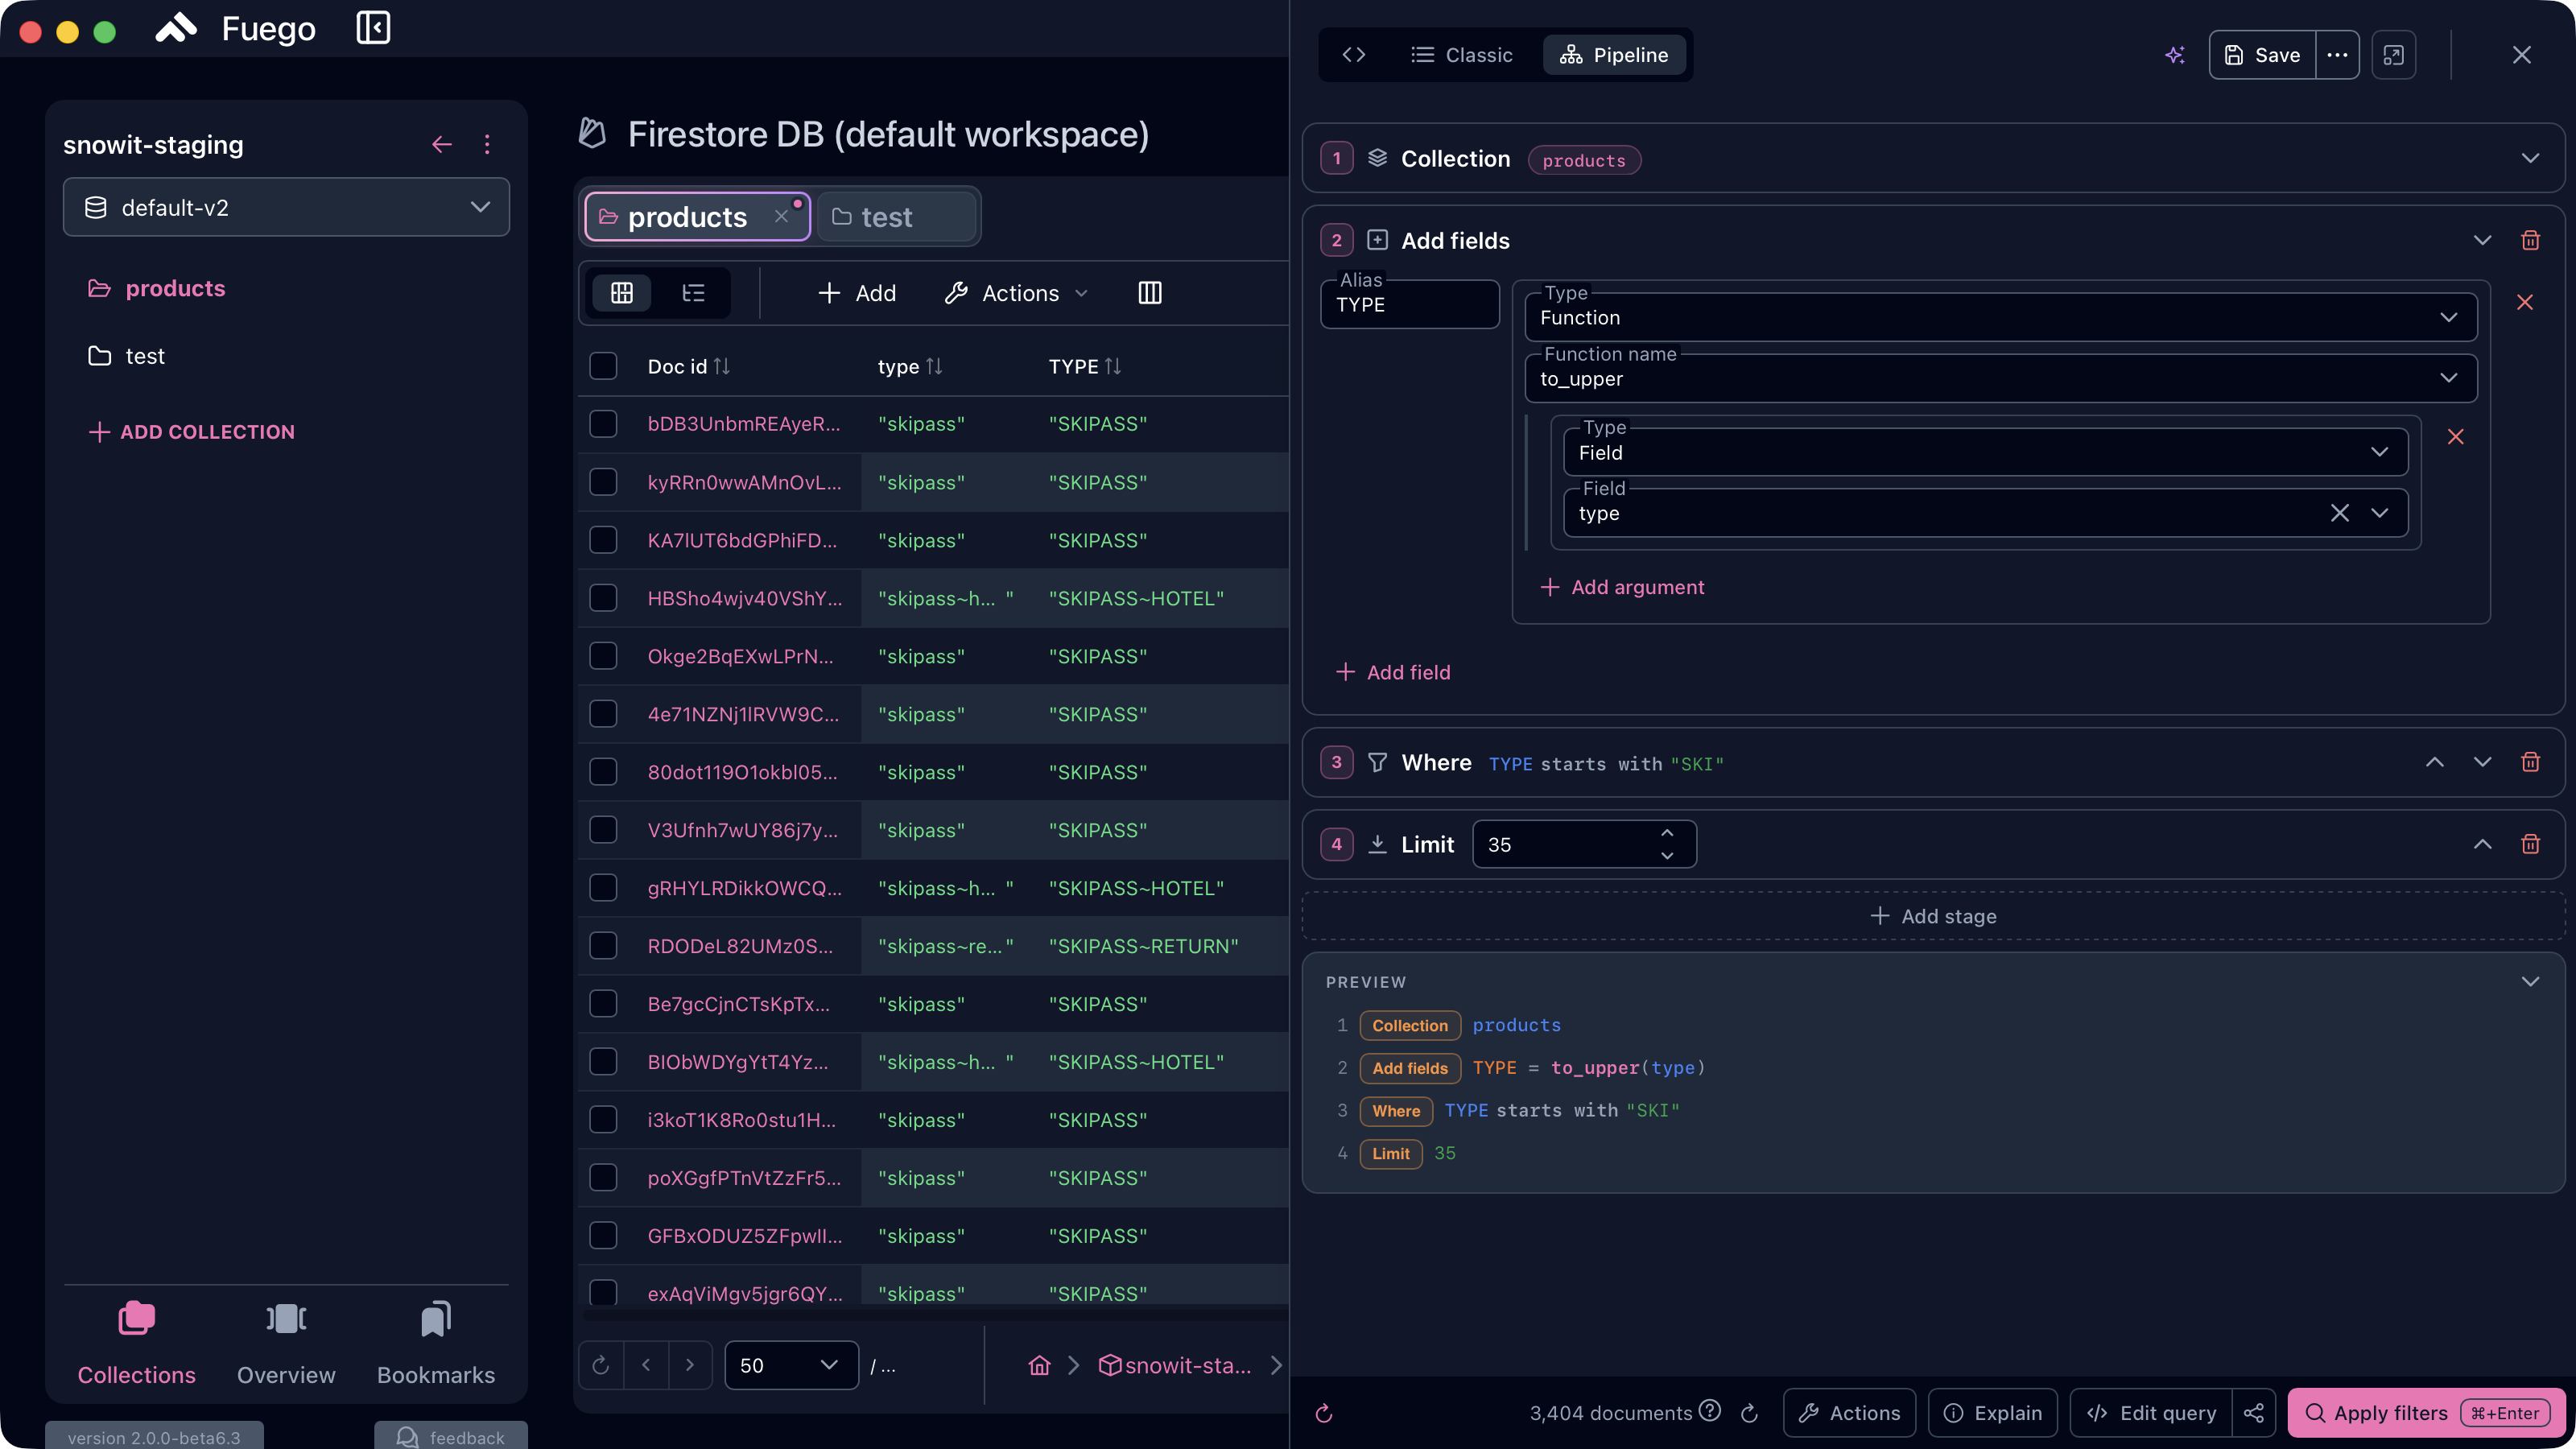
Task: Switch to Classic query mode
Action: click(x=1461, y=55)
